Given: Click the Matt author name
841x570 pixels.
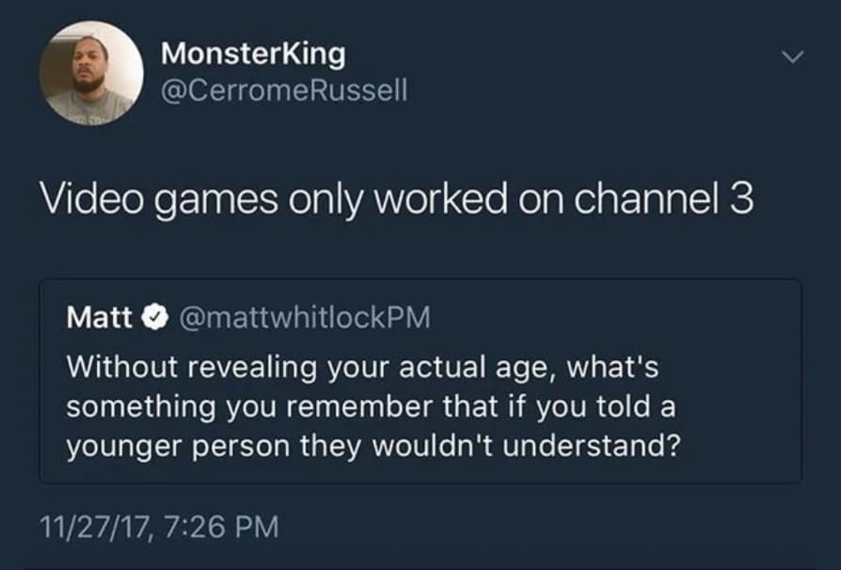Looking at the screenshot, I should coord(101,319).
